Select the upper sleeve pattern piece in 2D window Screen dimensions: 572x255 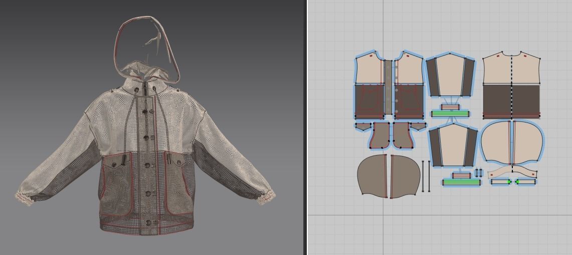[x=450, y=75]
